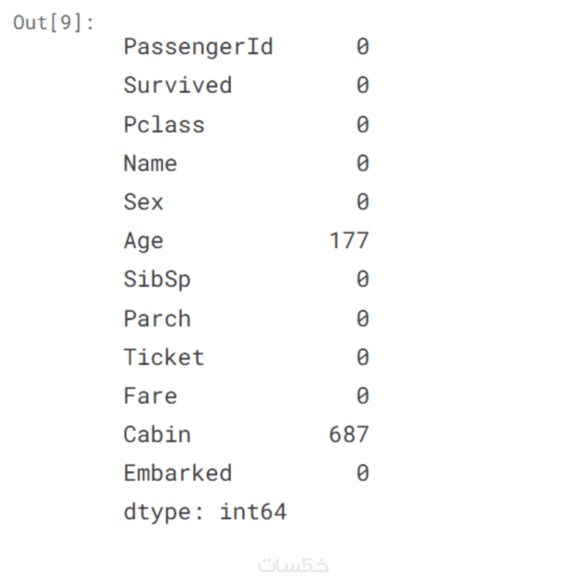Click the zero value beside PassengerId
This screenshot has height=584, width=587.
click(x=362, y=47)
